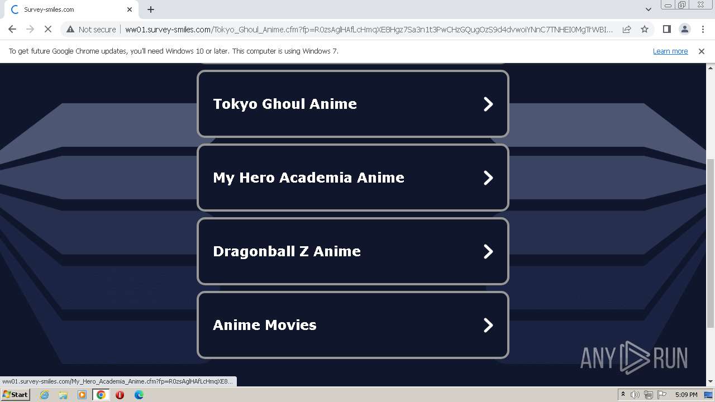Go back to the previous page
715x402 pixels.
pyautogui.click(x=12, y=29)
